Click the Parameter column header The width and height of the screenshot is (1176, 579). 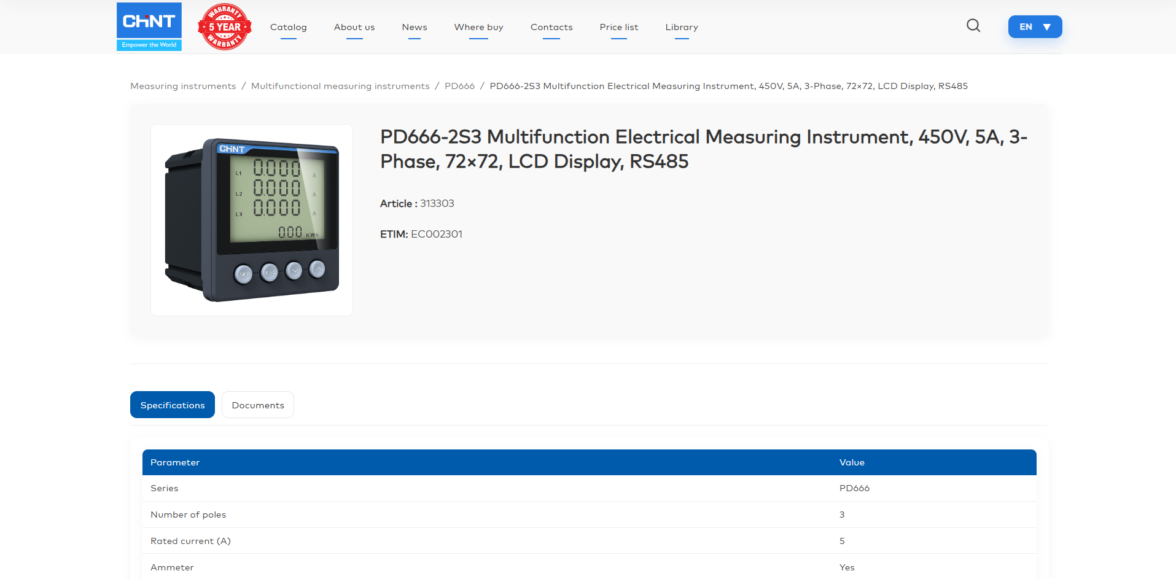coord(175,462)
